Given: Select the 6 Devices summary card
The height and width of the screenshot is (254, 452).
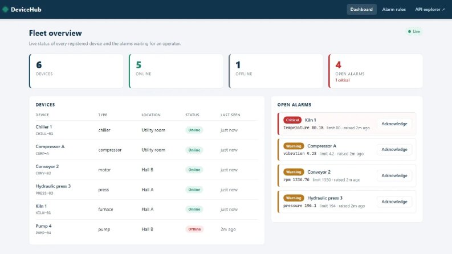Looking at the screenshot, I should (x=76, y=71).
